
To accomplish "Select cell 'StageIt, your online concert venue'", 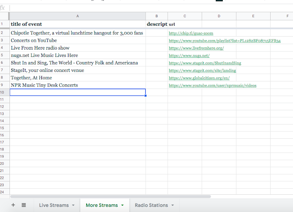I will click(78, 70).
